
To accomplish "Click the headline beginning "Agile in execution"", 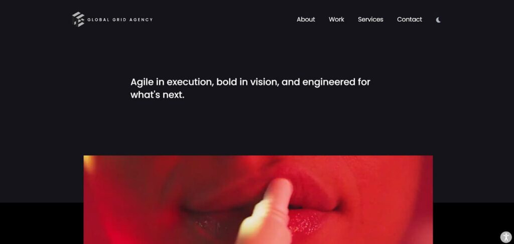I will 250,88.
